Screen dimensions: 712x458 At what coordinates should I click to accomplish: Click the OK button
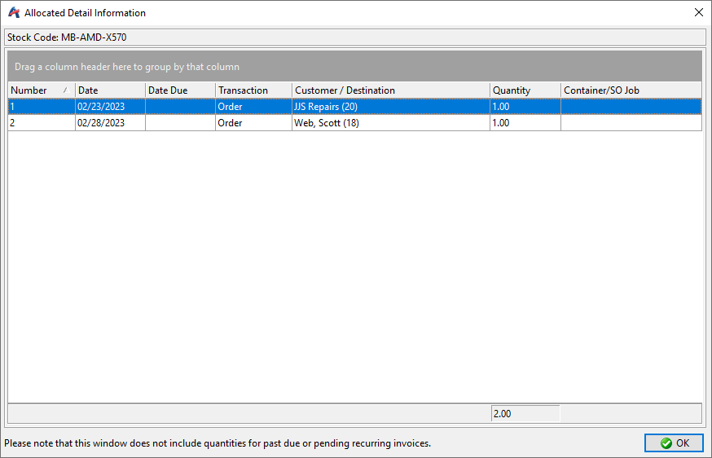pyautogui.click(x=674, y=443)
